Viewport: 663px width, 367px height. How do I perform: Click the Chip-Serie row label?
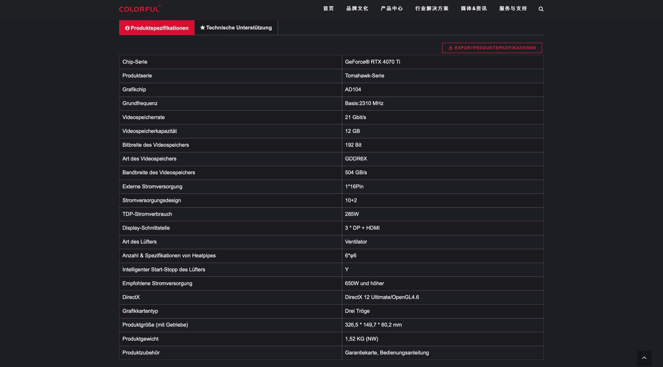tap(135, 62)
